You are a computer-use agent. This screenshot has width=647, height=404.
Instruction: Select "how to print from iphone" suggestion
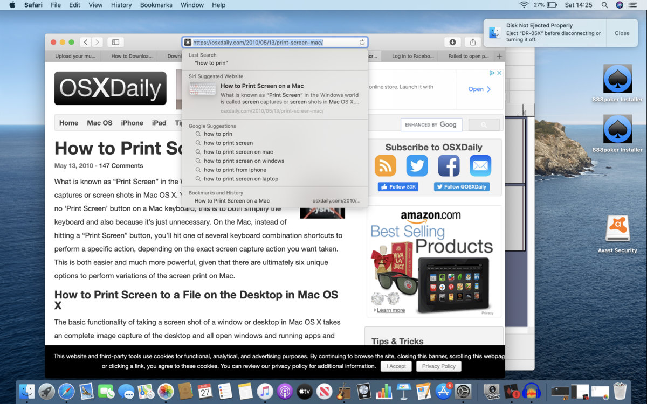point(235,170)
